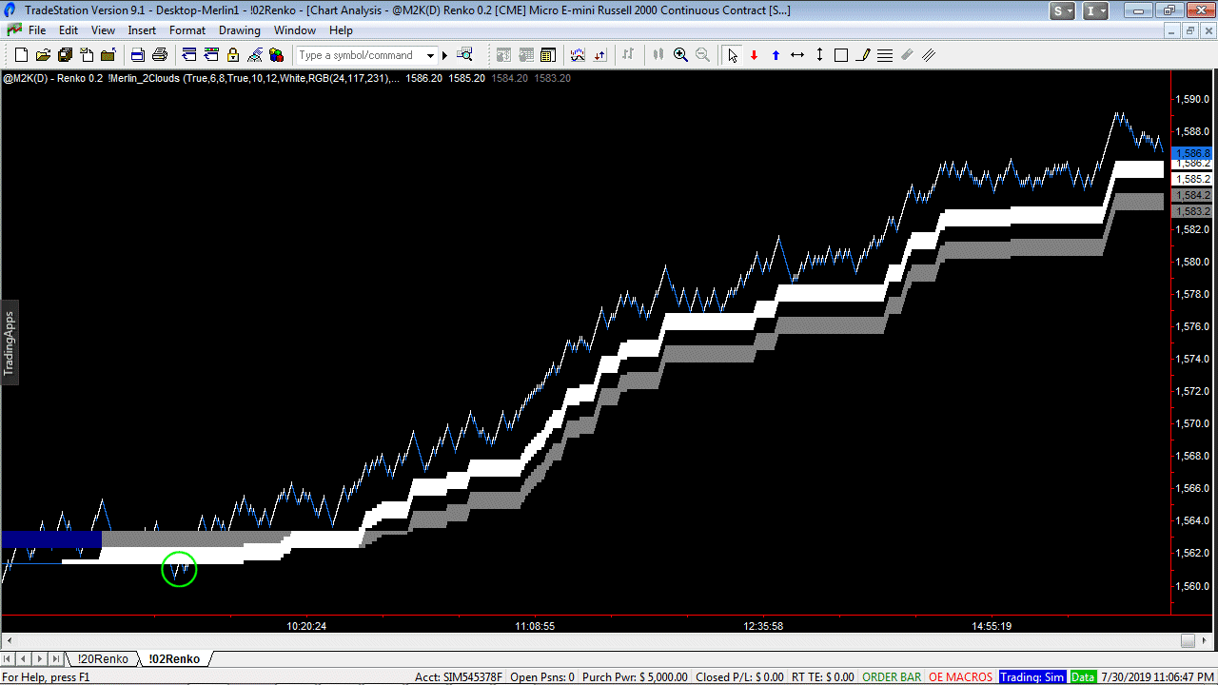Click the Trading: Sim status indicator
Screen dimensions: 1218x685
(x=1032, y=677)
